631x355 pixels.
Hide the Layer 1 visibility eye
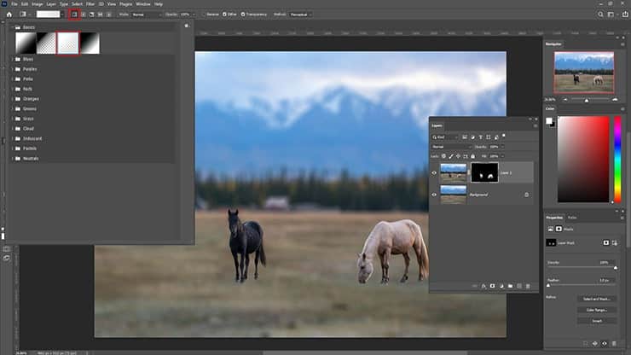[x=435, y=172]
